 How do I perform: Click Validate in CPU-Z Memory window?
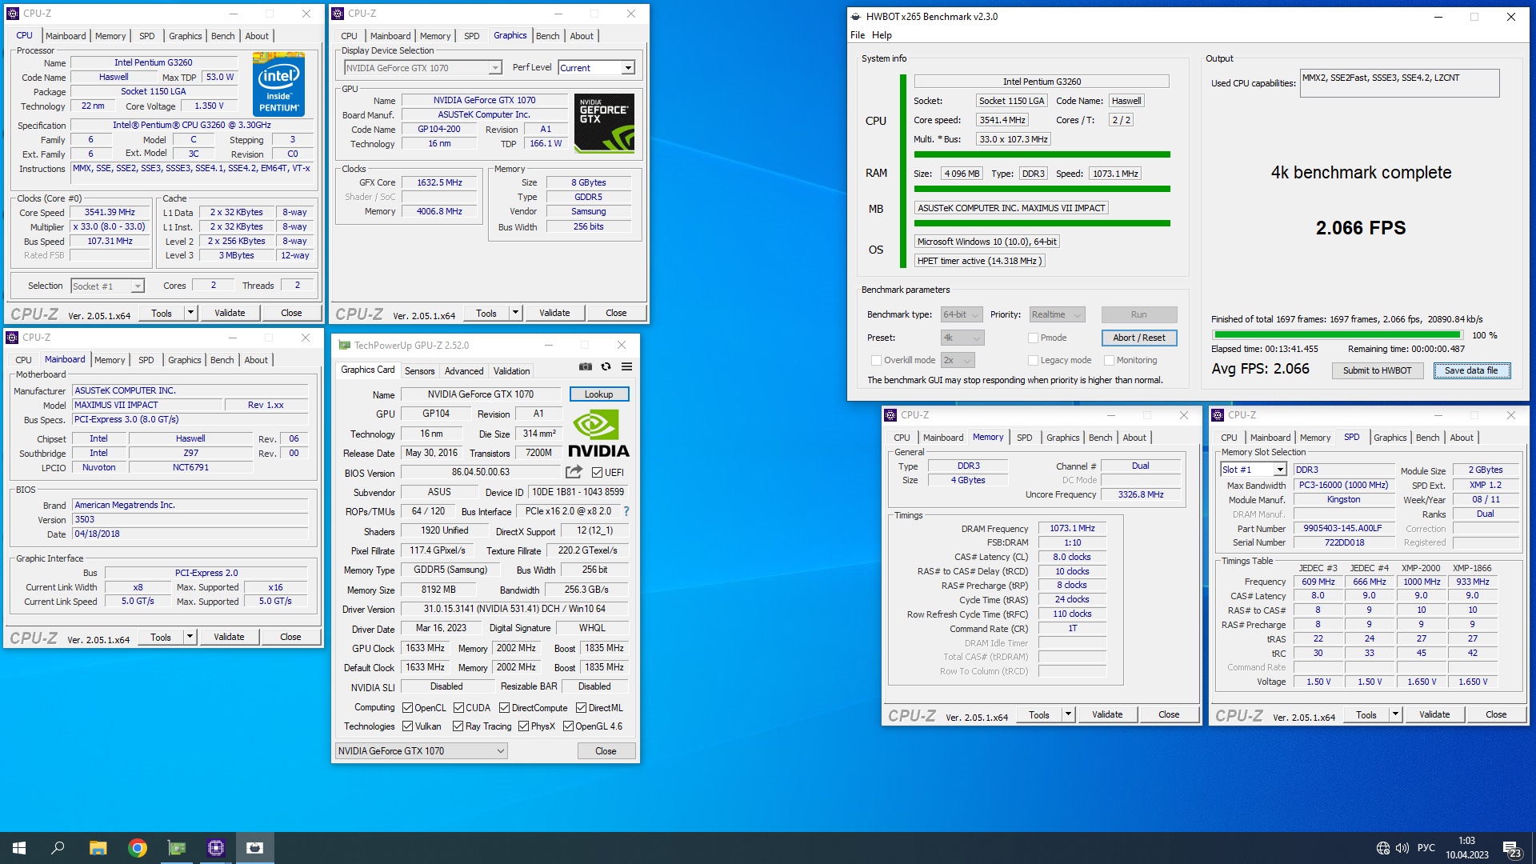coord(1107,715)
